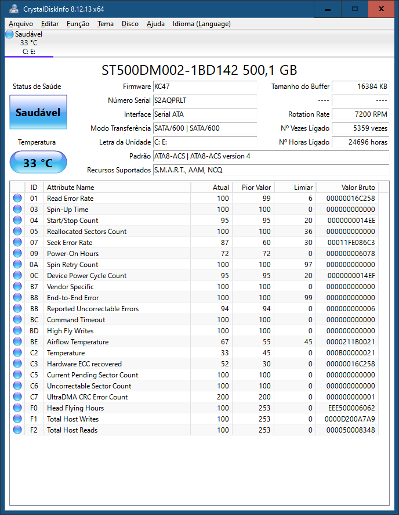Click raw value 00011FE086C3 of Seek Error Rate
The width and height of the screenshot is (399, 515).
(x=351, y=242)
